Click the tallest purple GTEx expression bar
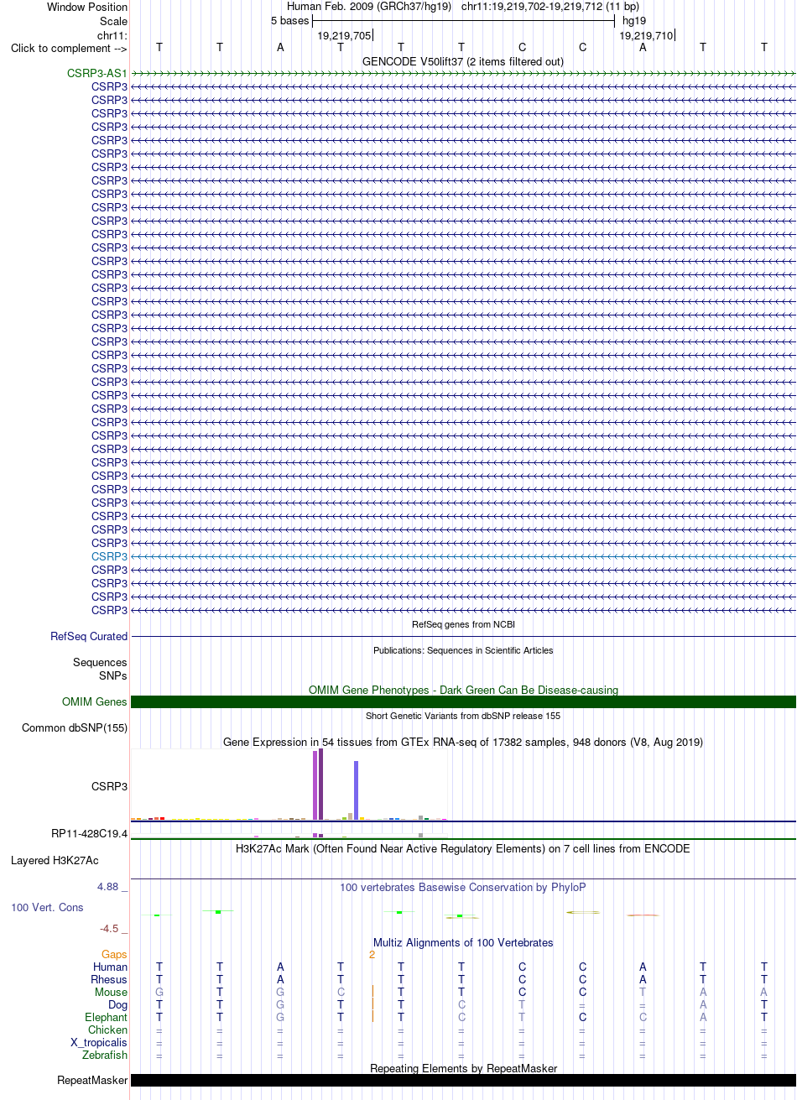This screenshot has height=1100, width=797. coord(320,785)
